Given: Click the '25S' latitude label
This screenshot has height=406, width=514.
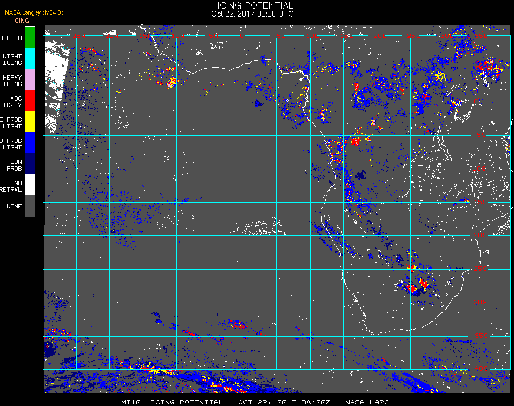Looking at the screenshot, I should pos(480,269).
